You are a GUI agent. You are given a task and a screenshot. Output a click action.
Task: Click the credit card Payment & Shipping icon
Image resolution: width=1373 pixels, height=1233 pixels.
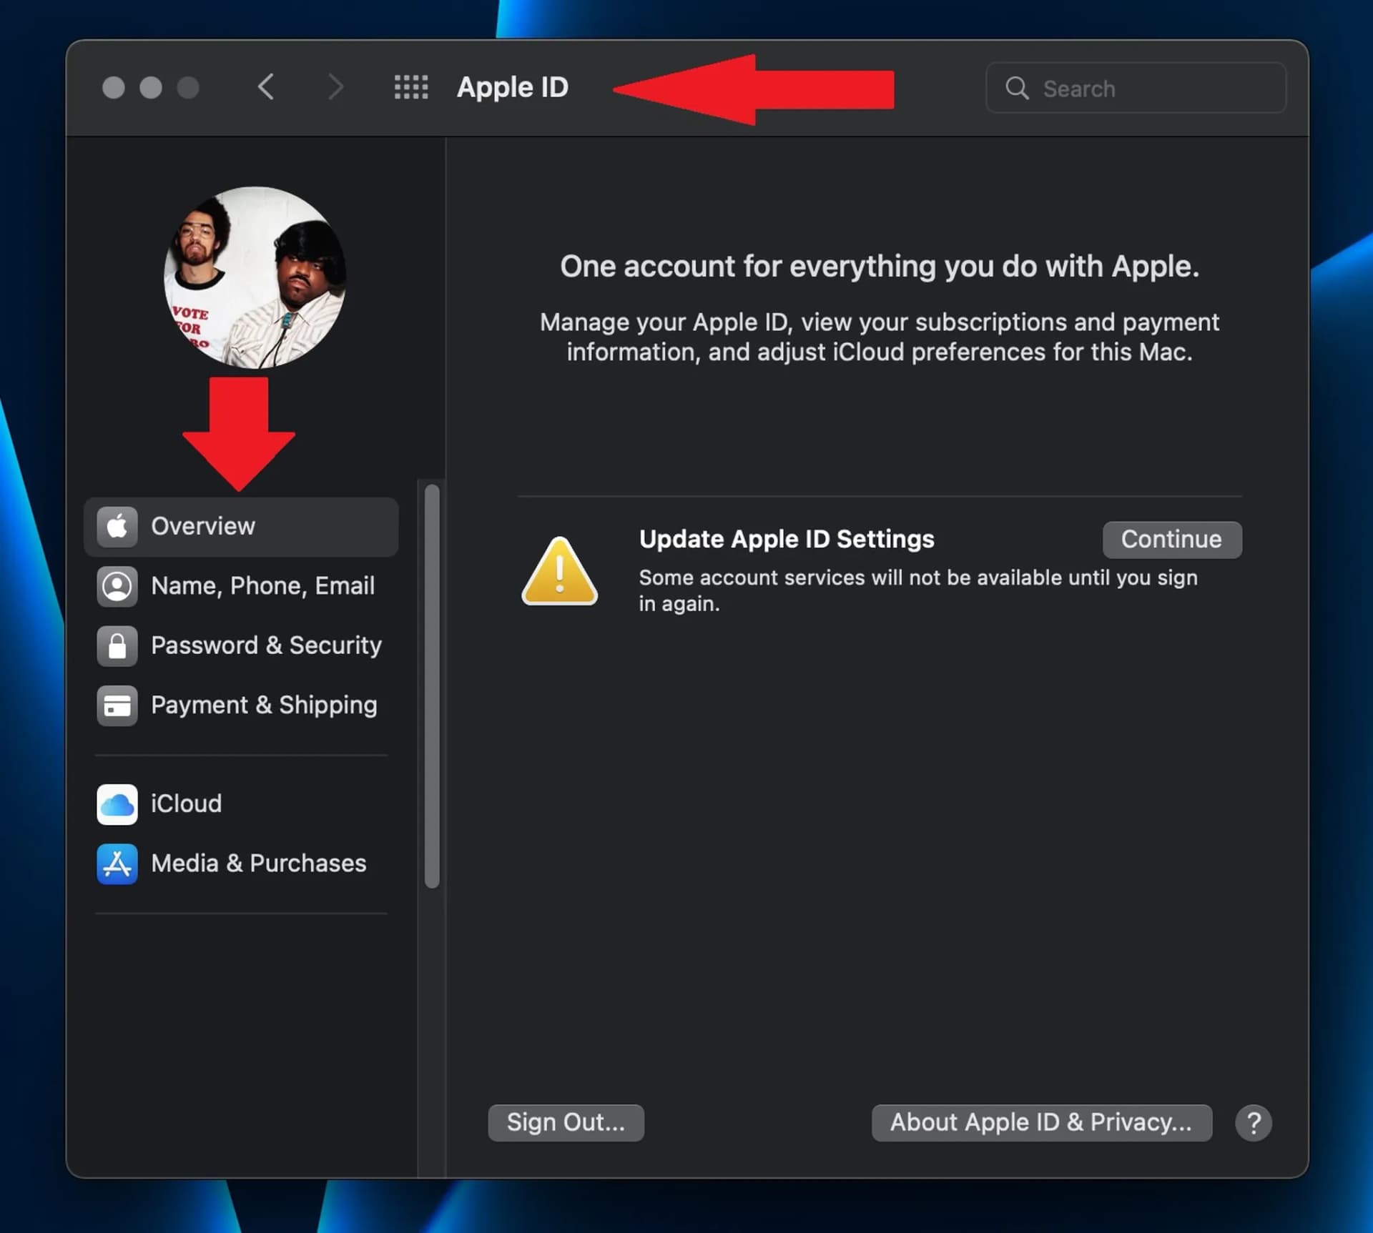pyautogui.click(x=117, y=705)
